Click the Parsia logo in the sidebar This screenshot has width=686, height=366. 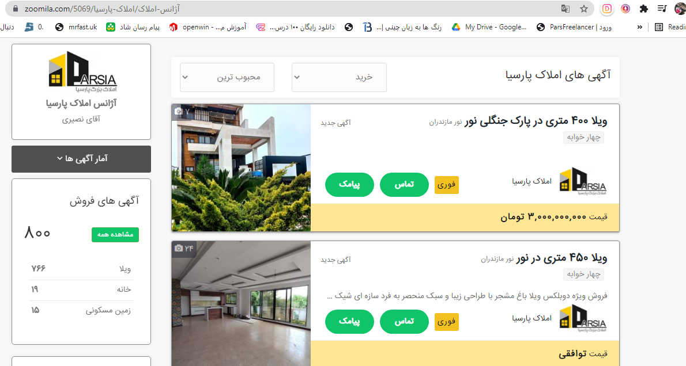tap(82, 71)
